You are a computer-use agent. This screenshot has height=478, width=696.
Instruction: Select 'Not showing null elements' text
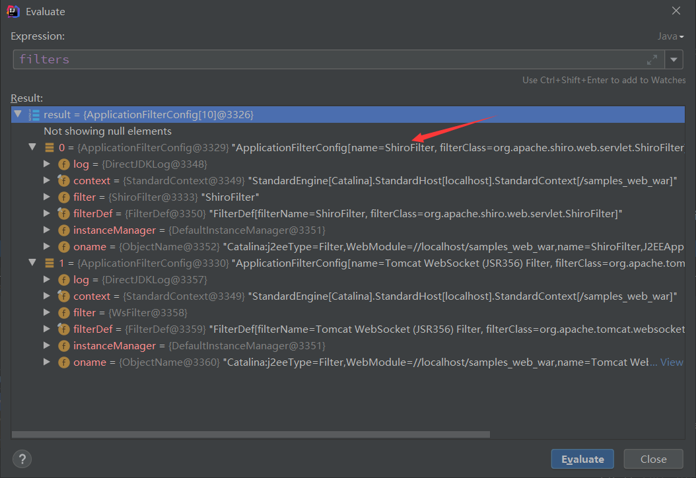click(x=108, y=131)
